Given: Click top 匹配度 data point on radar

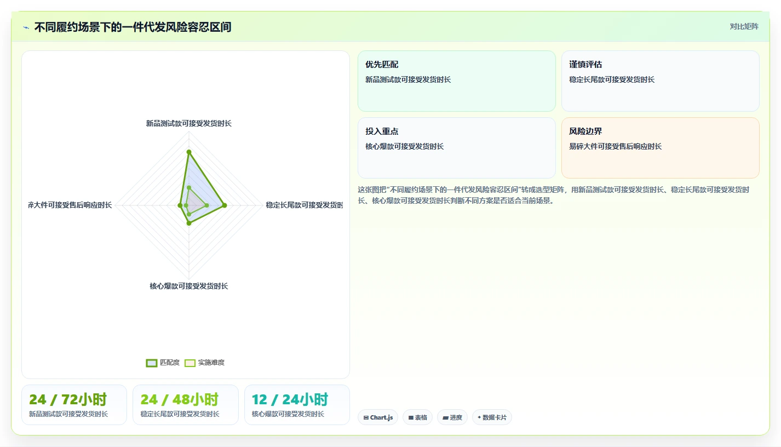Looking at the screenshot, I should coord(188,152).
